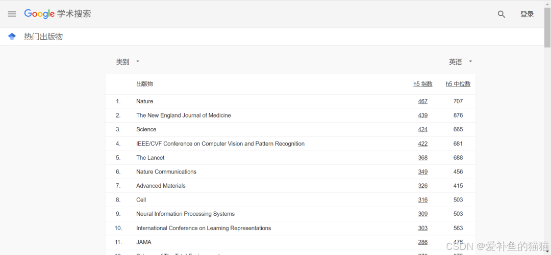Click the 出版物 column heading

[145, 84]
